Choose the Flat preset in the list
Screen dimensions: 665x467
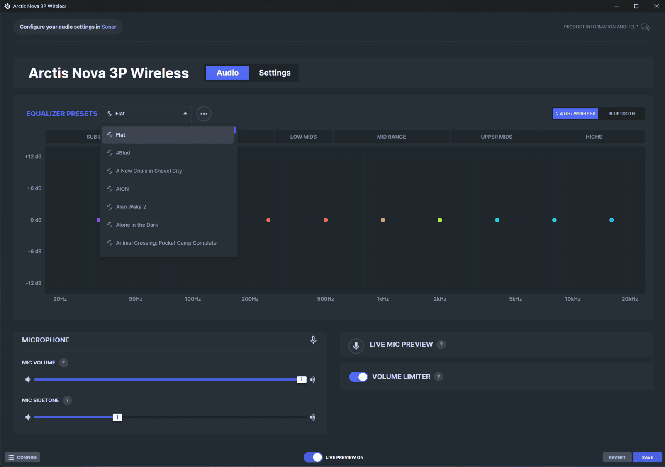tap(168, 135)
